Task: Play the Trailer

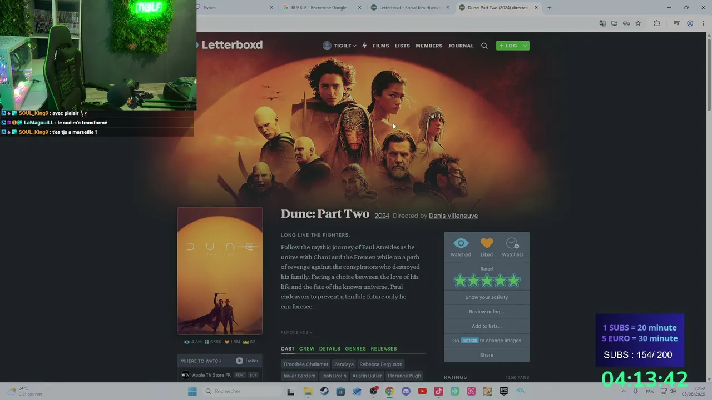Action: (247, 361)
